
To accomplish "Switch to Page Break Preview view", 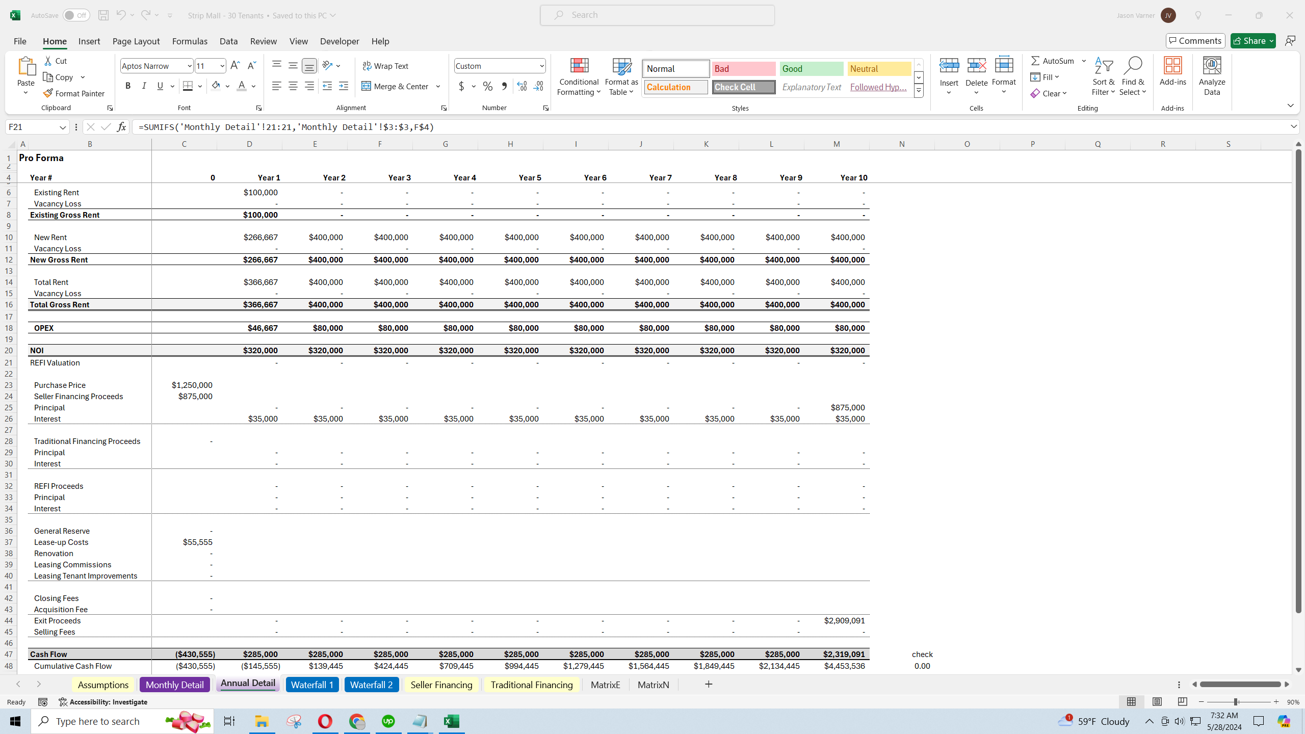I will (1183, 702).
